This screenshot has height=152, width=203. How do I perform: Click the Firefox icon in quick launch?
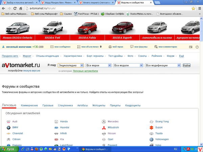(x=37, y=149)
